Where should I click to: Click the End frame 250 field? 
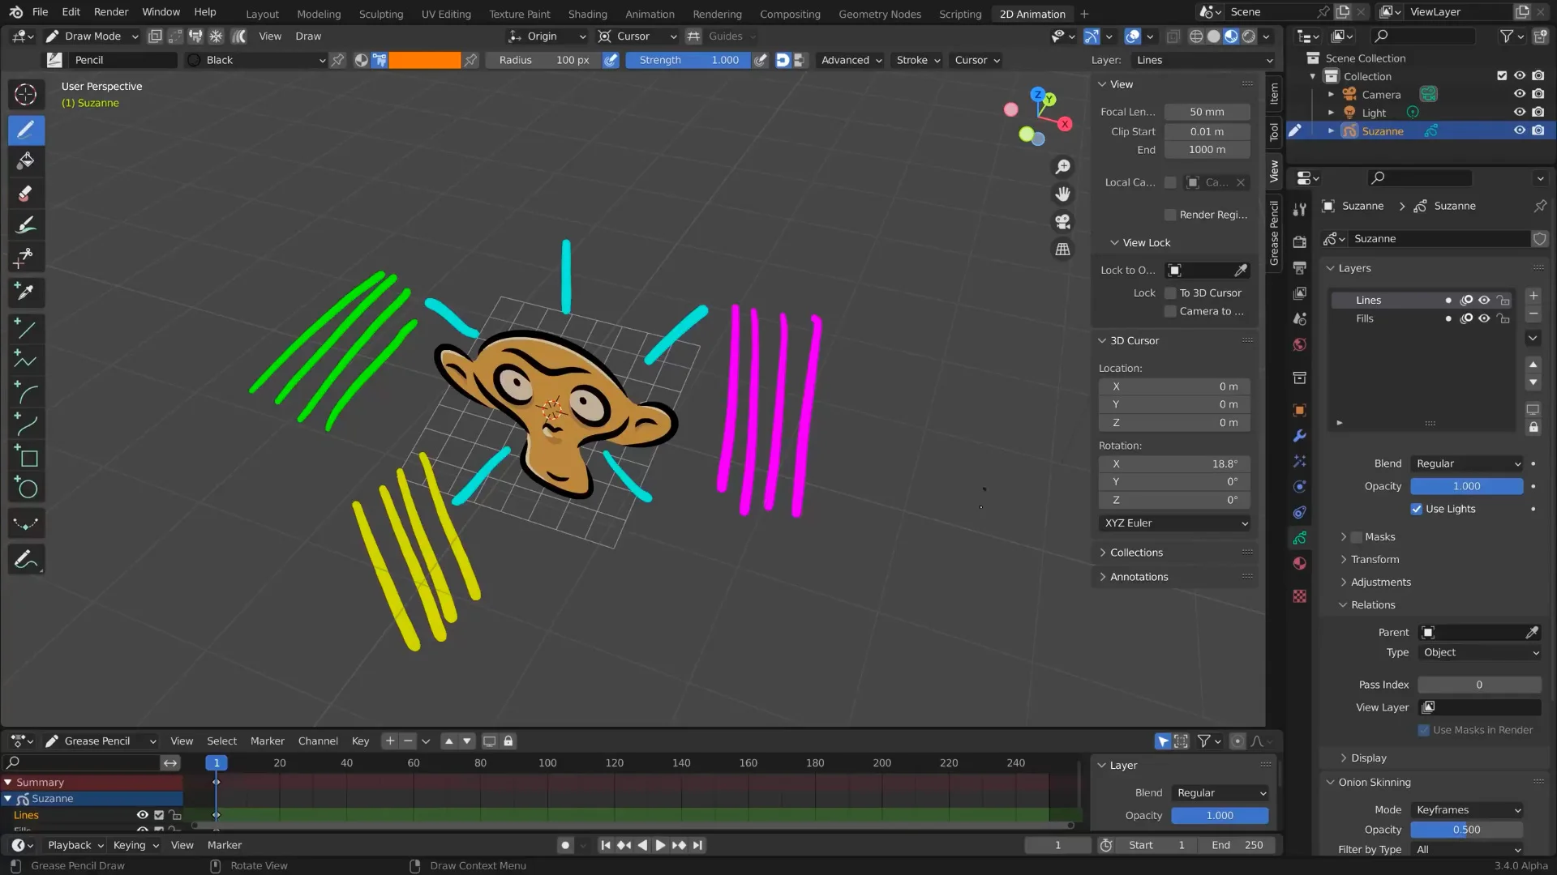pos(1238,845)
